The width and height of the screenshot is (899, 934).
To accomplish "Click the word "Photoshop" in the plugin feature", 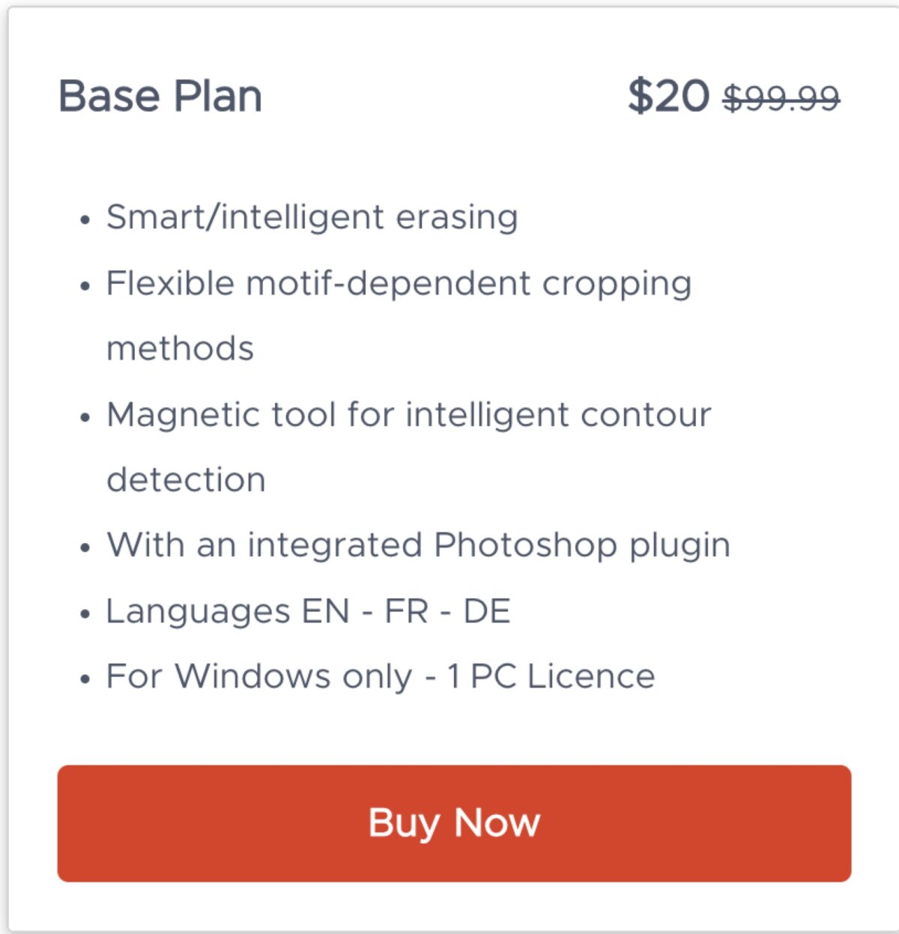I will tap(525, 545).
